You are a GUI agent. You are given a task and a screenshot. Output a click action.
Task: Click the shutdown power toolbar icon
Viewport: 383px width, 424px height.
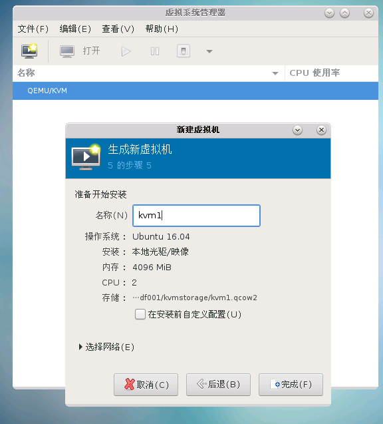[x=184, y=51]
